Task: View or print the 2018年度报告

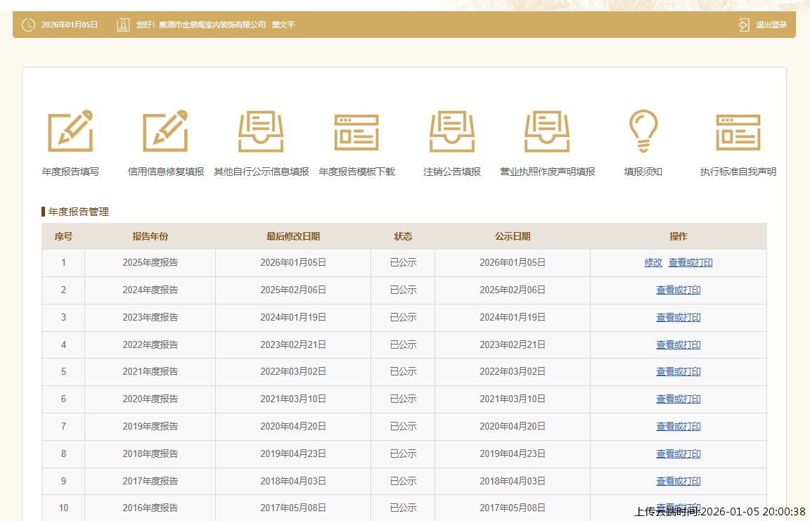Action: click(679, 454)
